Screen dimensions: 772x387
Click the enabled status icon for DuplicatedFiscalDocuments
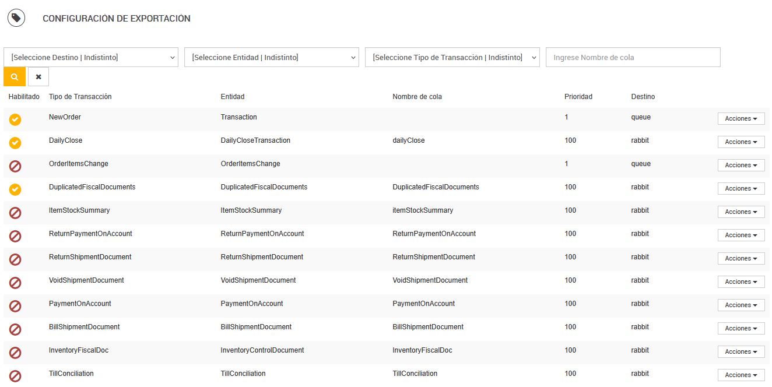(x=15, y=189)
